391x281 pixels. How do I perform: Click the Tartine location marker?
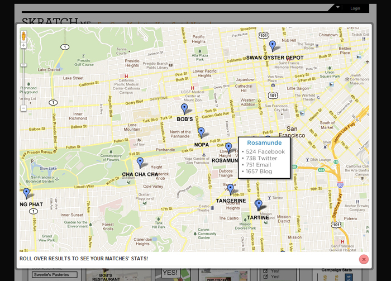[x=259, y=206]
